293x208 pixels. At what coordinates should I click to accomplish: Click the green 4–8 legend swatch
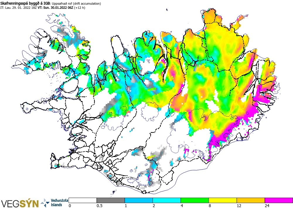tap(195, 200)
